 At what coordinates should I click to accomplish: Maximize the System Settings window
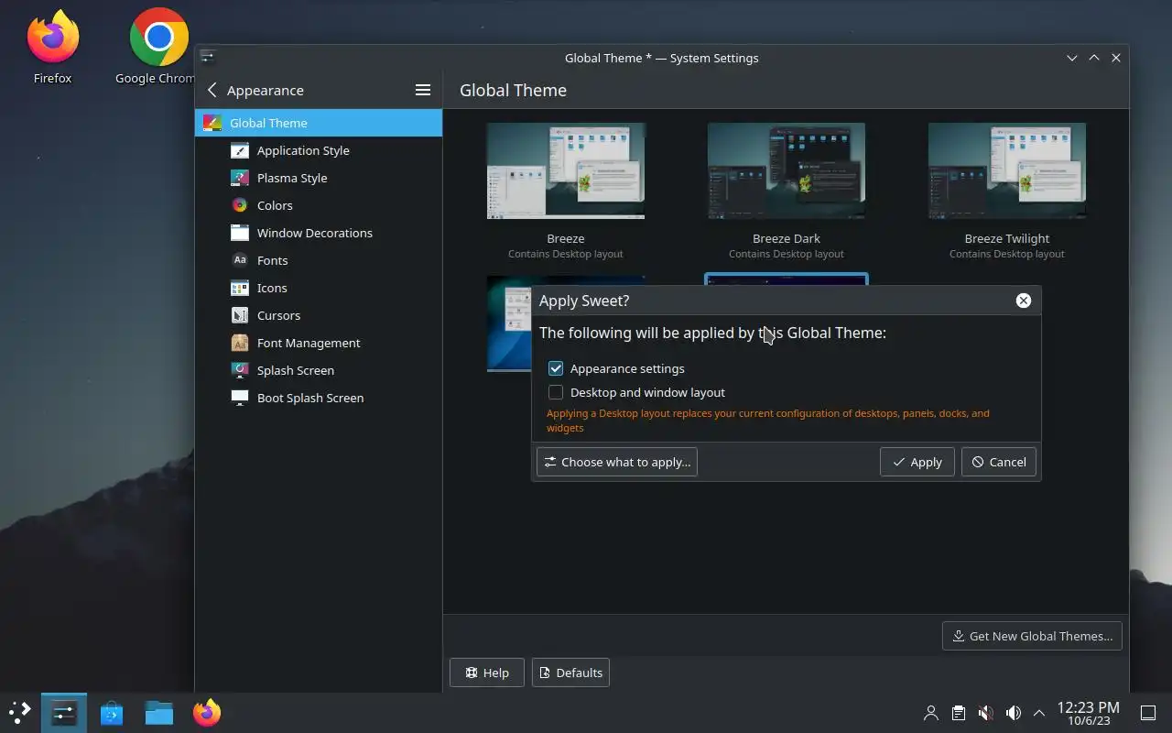point(1093,58)
